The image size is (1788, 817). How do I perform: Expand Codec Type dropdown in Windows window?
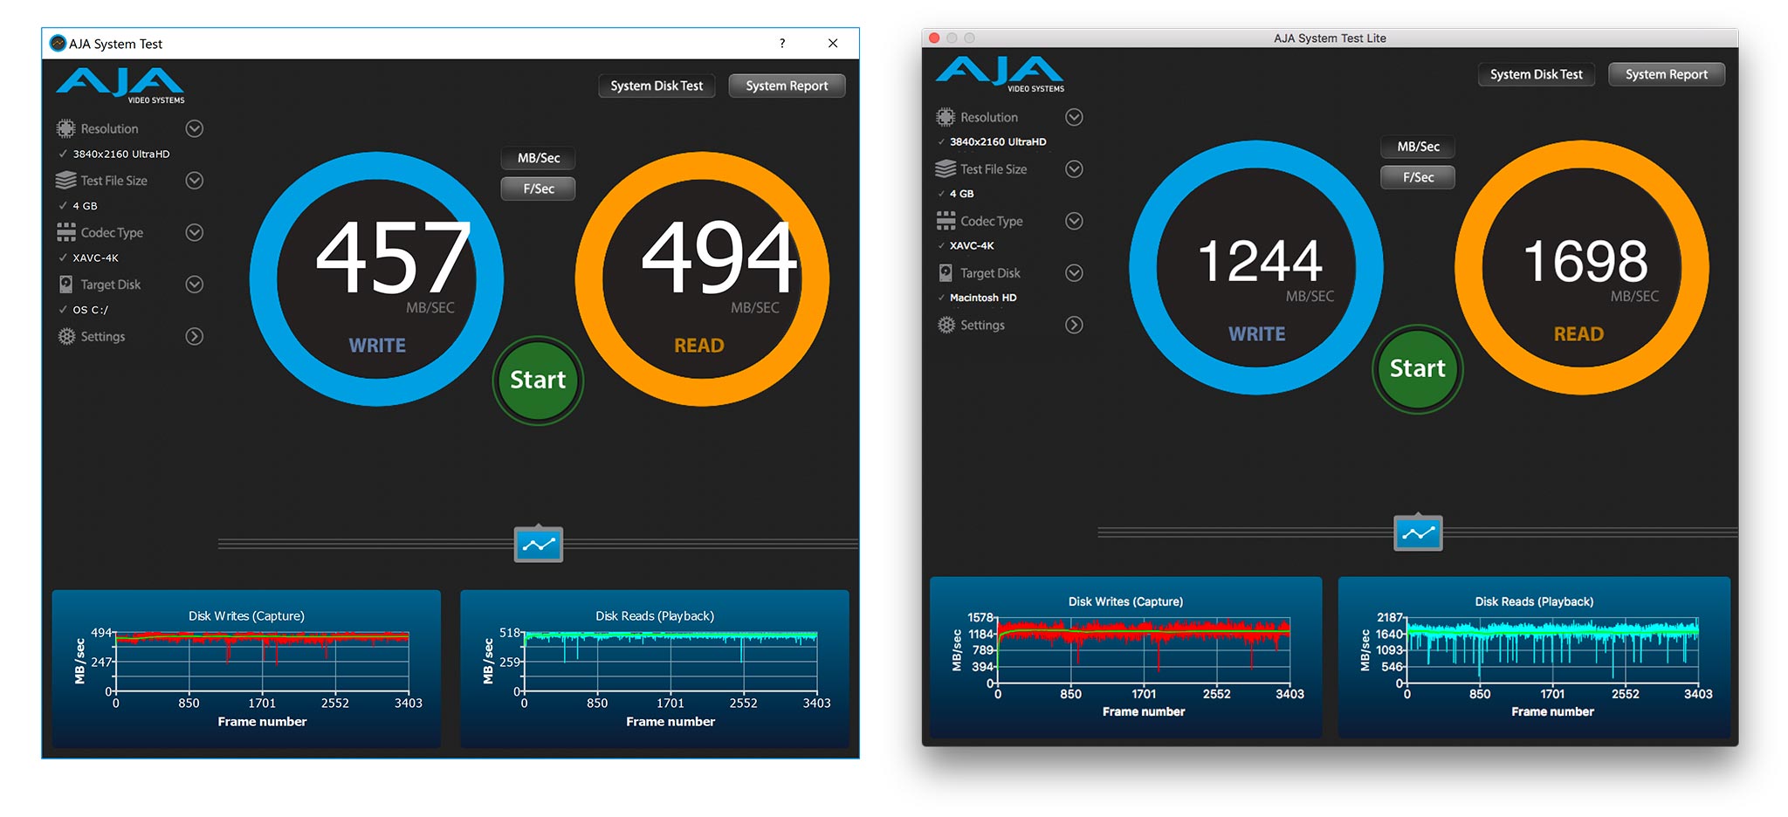(195, 232)
